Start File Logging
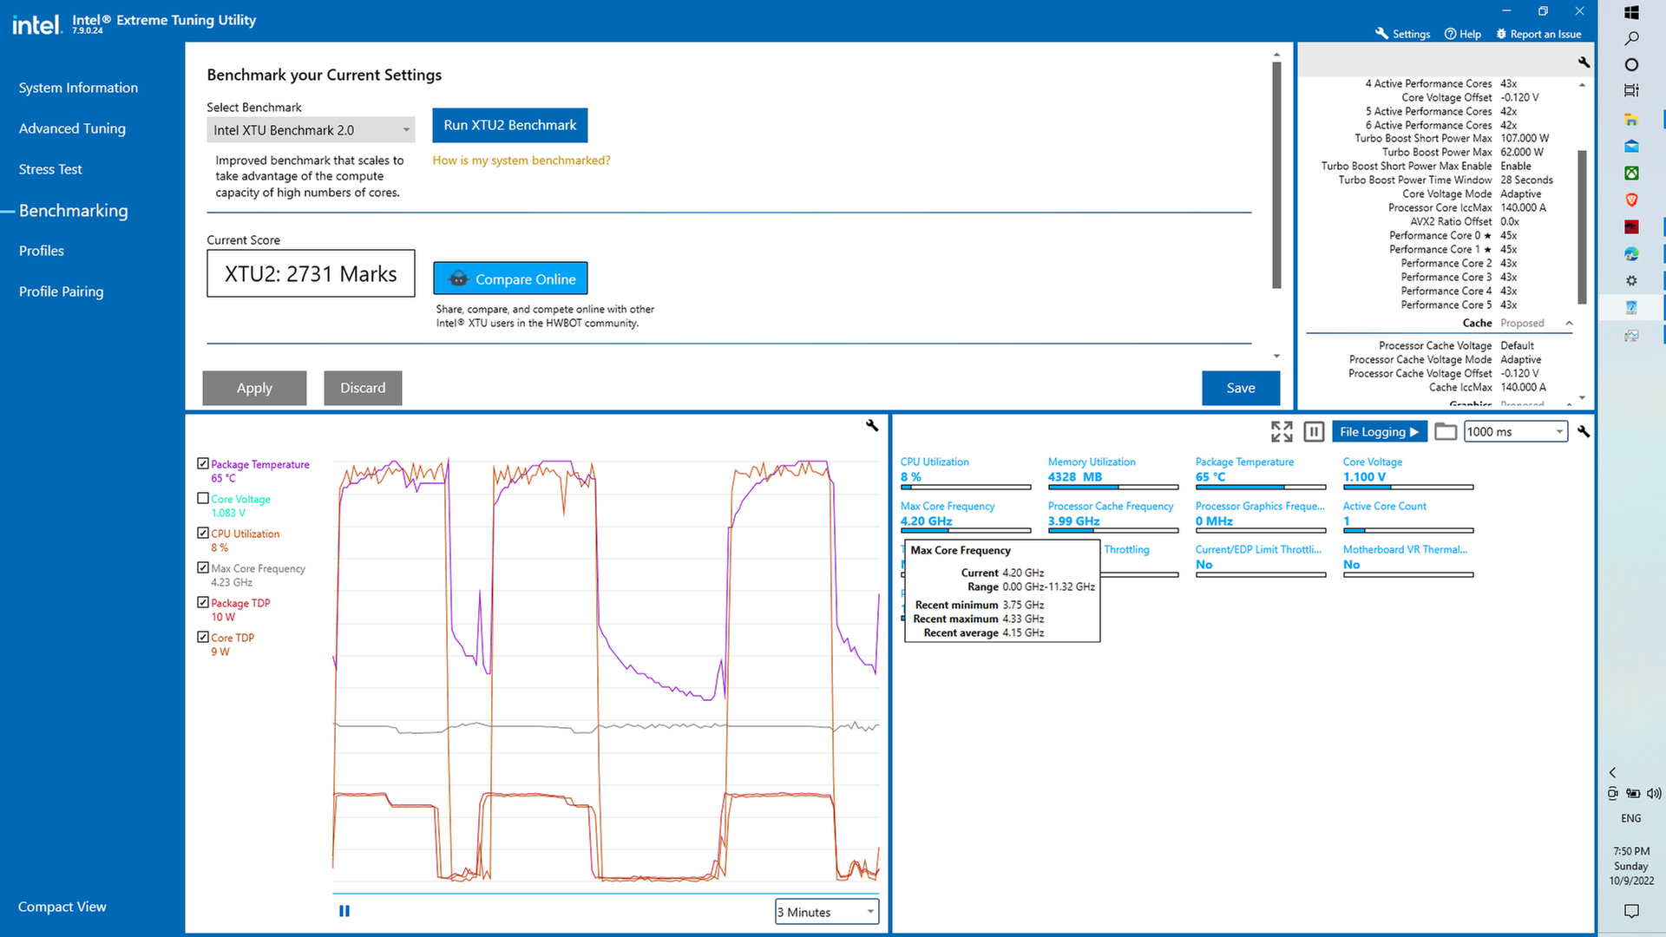The width and height of the screenshot is (1666, 937). pos(1379,431)
